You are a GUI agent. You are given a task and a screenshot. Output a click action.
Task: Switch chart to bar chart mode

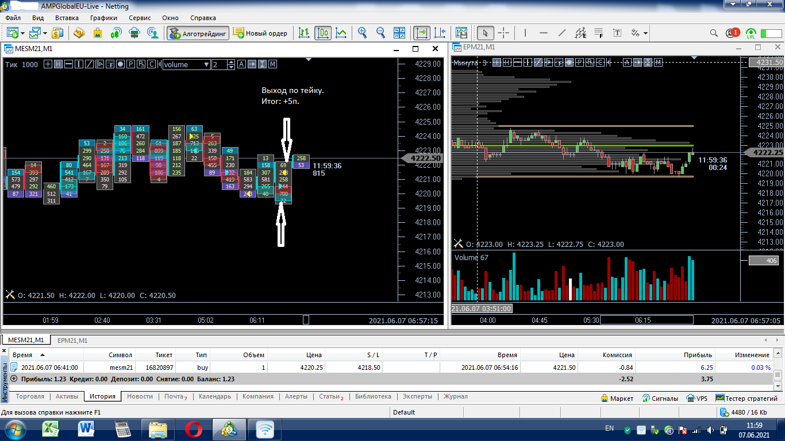305,33
